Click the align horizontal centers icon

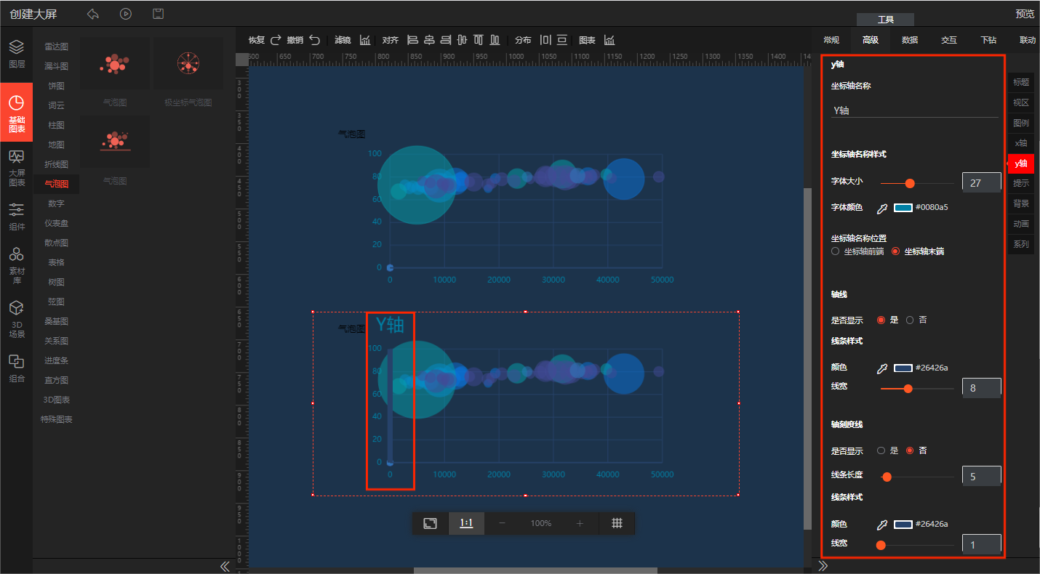429,40
